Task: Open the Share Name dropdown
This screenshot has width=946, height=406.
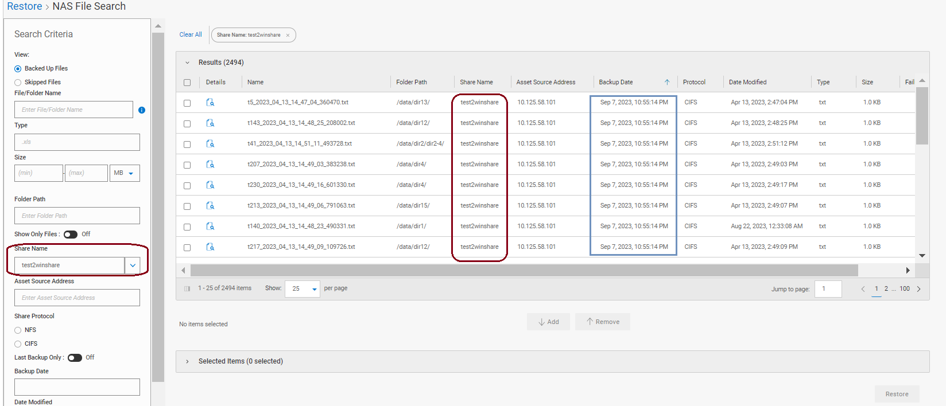Action: (133, 266)
